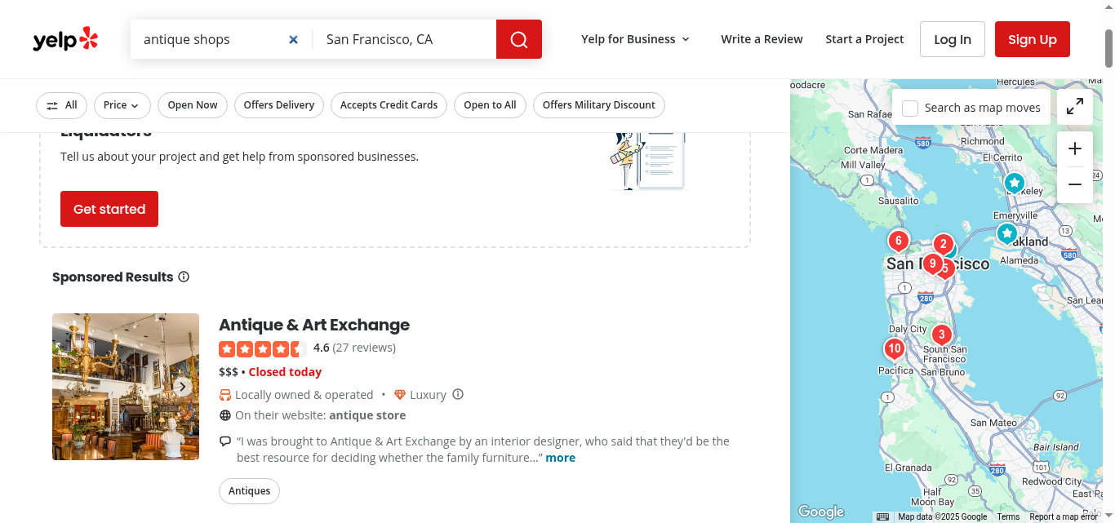The height and width of the screenshot is (523, 1115).
Task: Open the Yelp for Business menu
Action: click(x=636, y=39)
